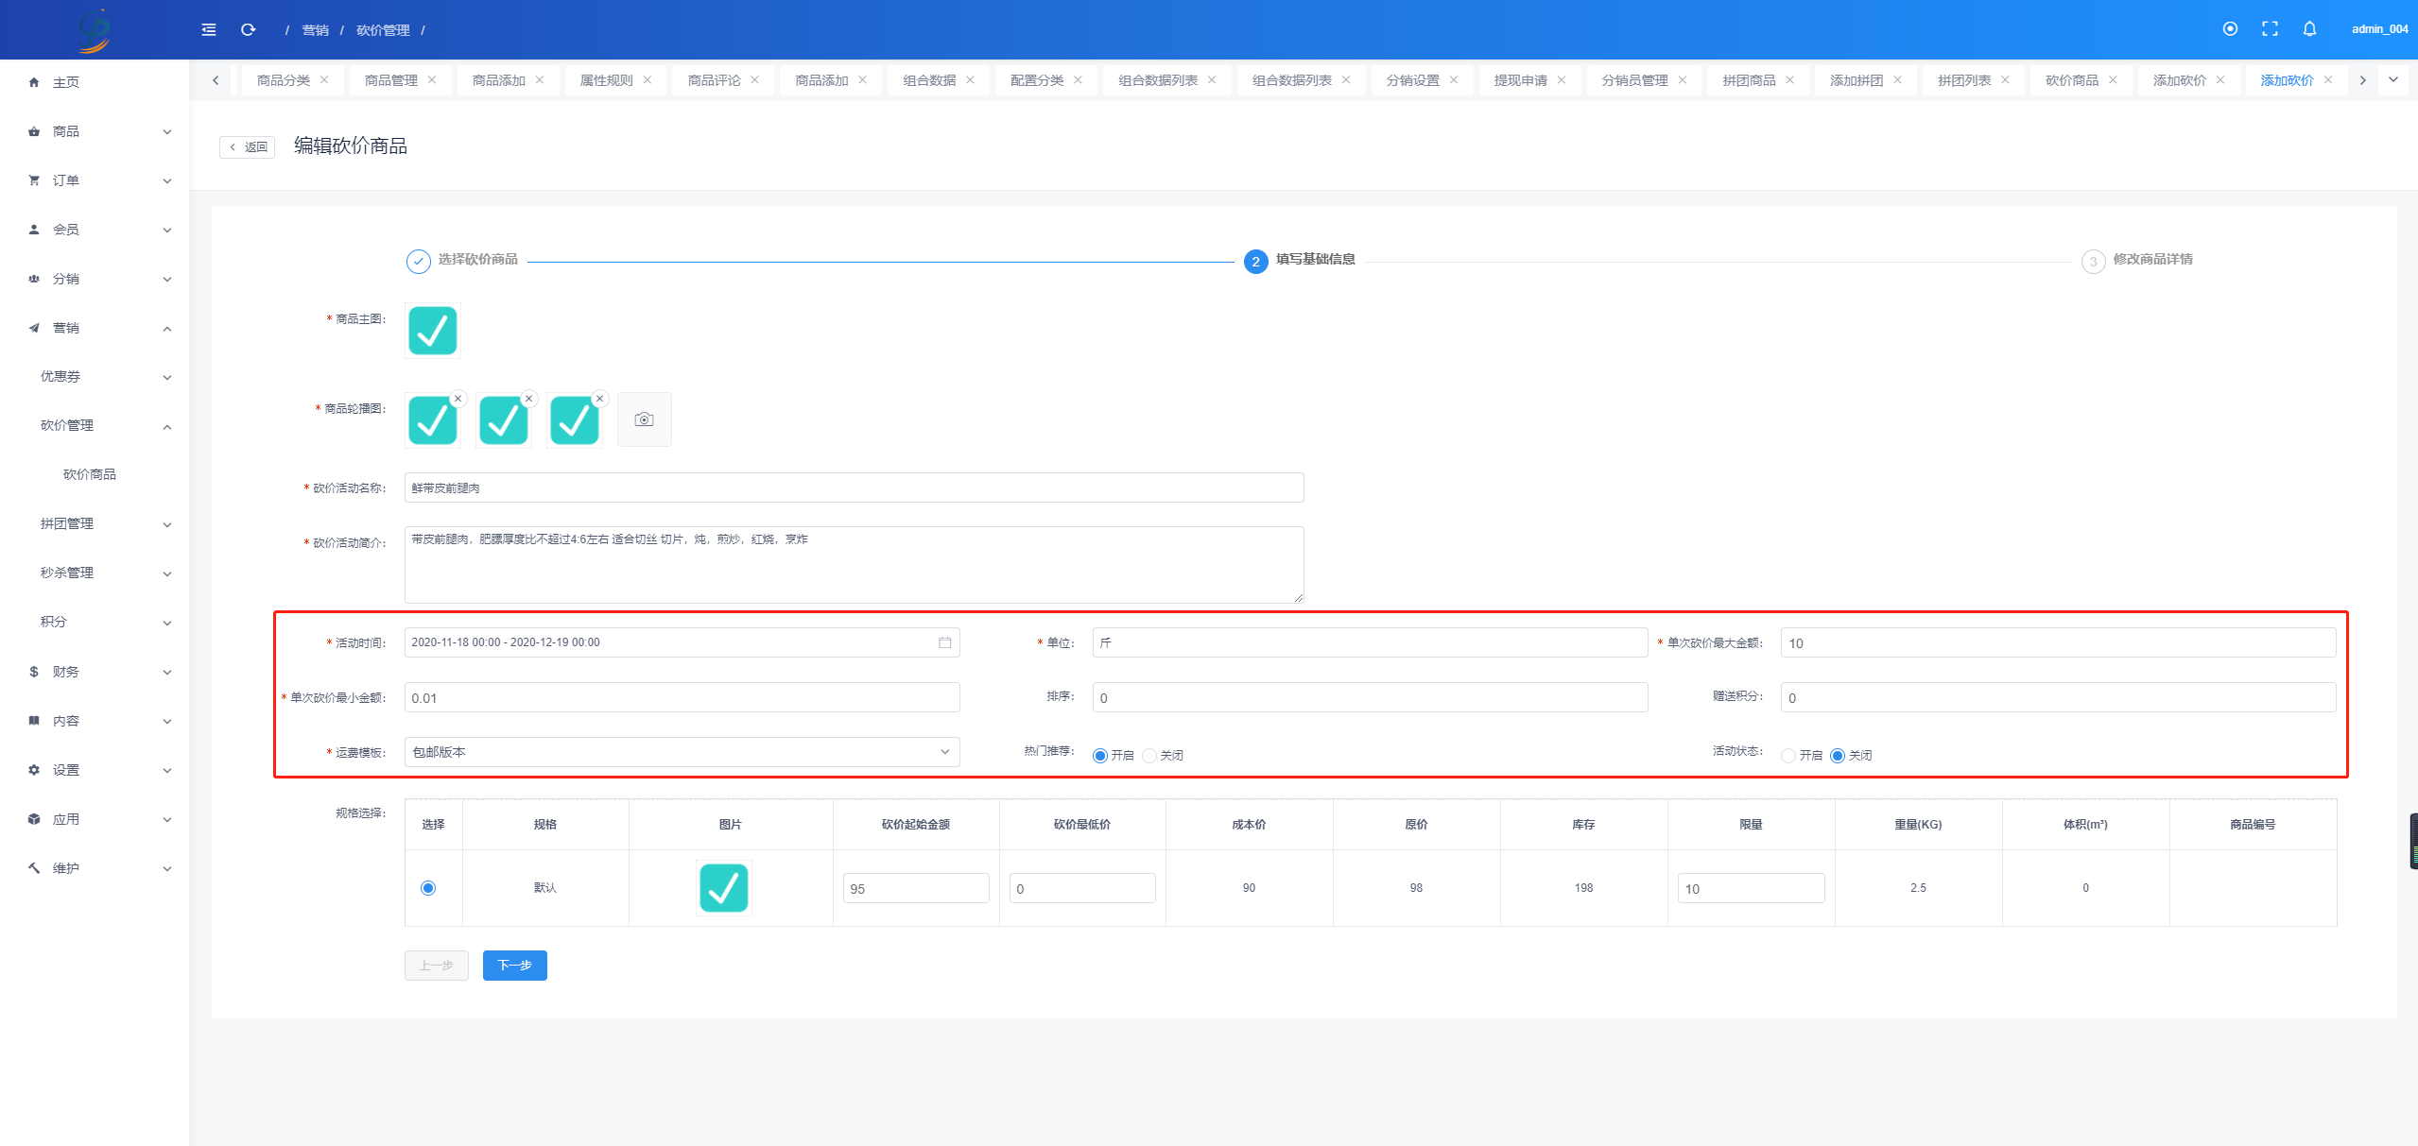
Task: Open the calendar icon in 活动时间 field
Action: point(944,642)
